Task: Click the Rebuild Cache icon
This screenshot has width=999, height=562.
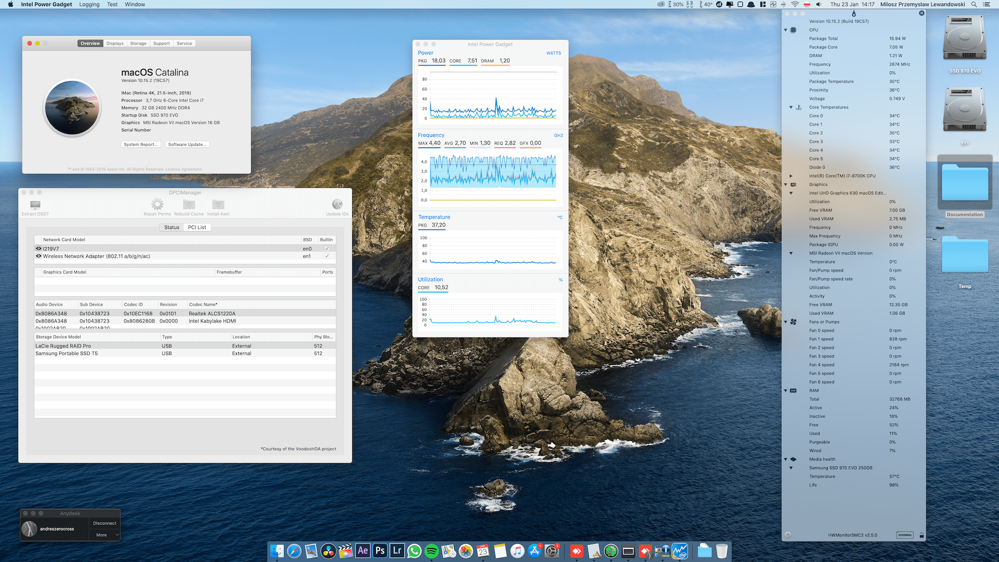Action: pos(189,205)
